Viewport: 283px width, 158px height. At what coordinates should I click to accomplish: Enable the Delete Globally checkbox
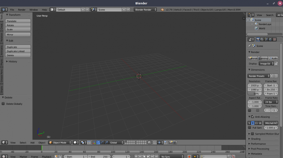3,104
